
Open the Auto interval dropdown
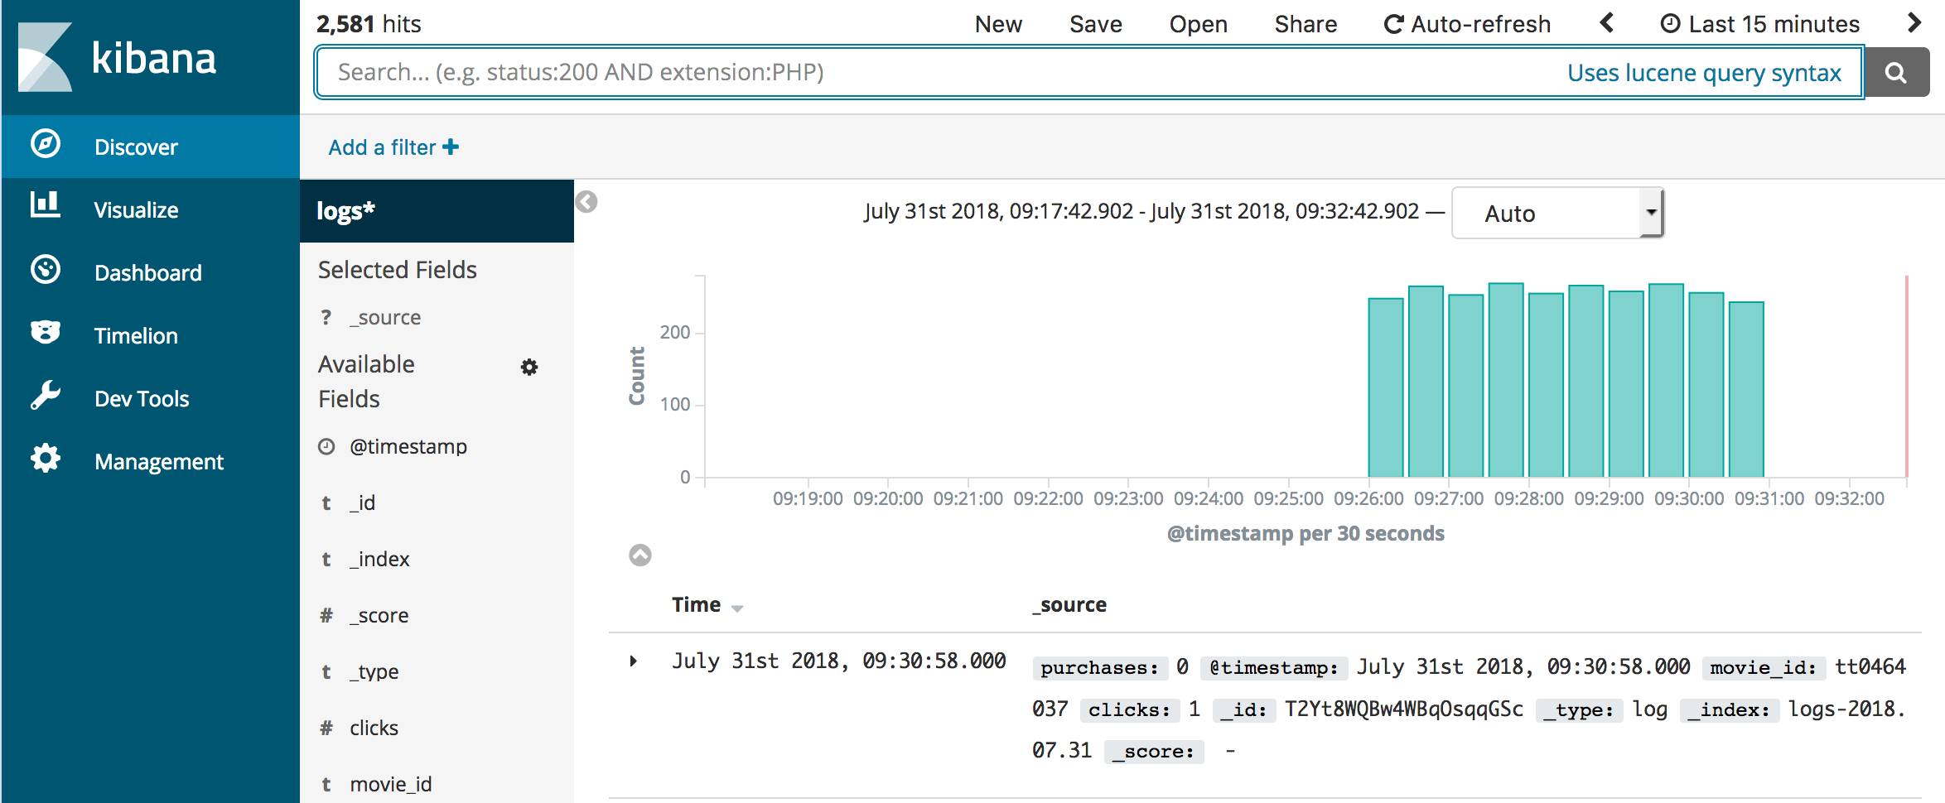click(1558, 214)
